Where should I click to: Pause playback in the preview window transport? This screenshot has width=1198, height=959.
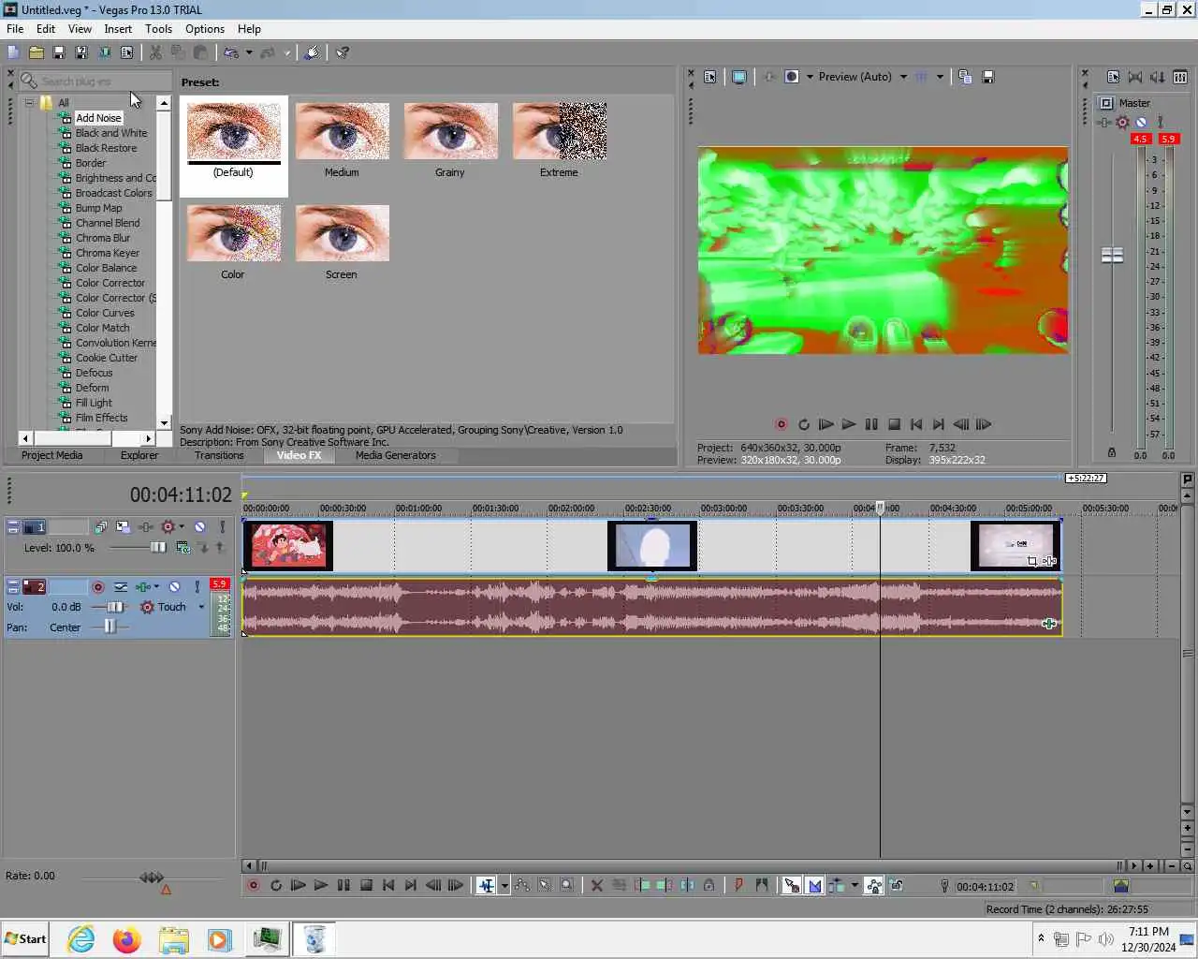click(871, 424)
